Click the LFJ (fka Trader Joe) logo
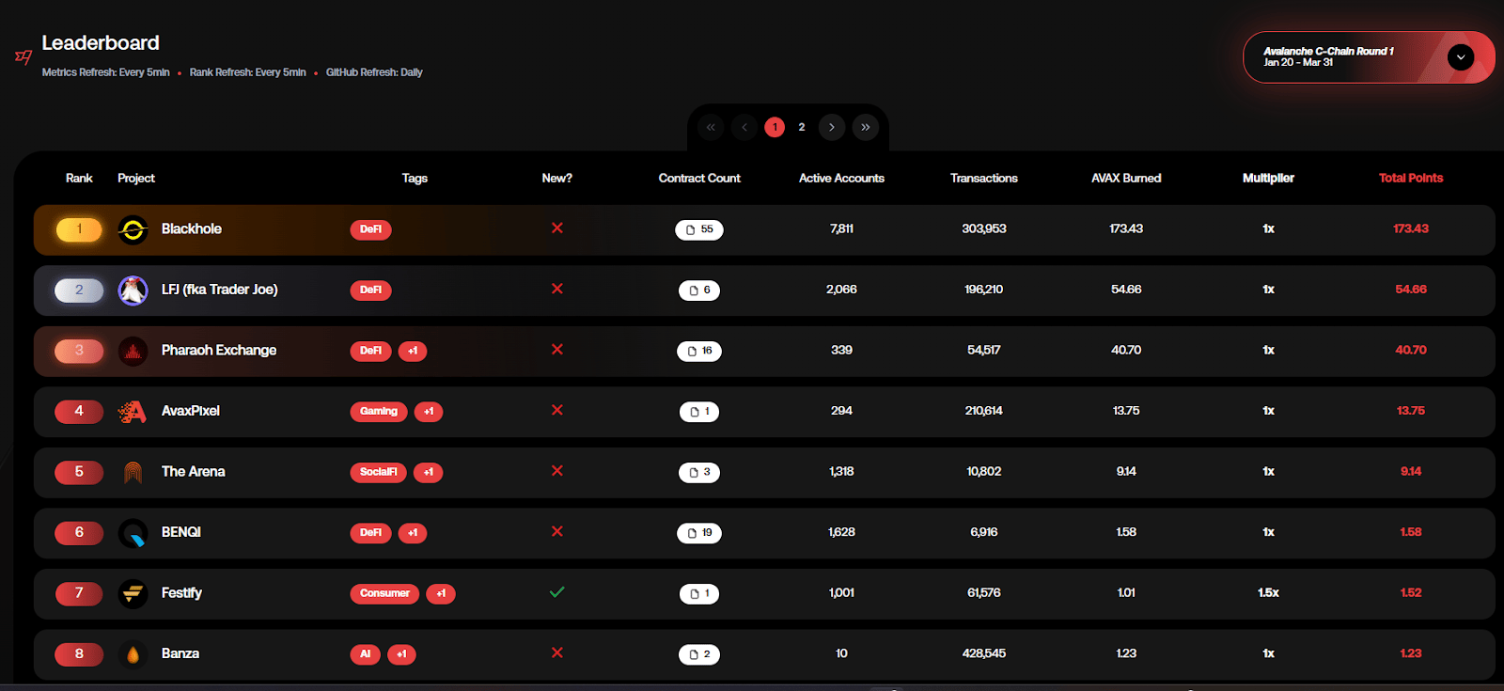 [x=133, y=291]
